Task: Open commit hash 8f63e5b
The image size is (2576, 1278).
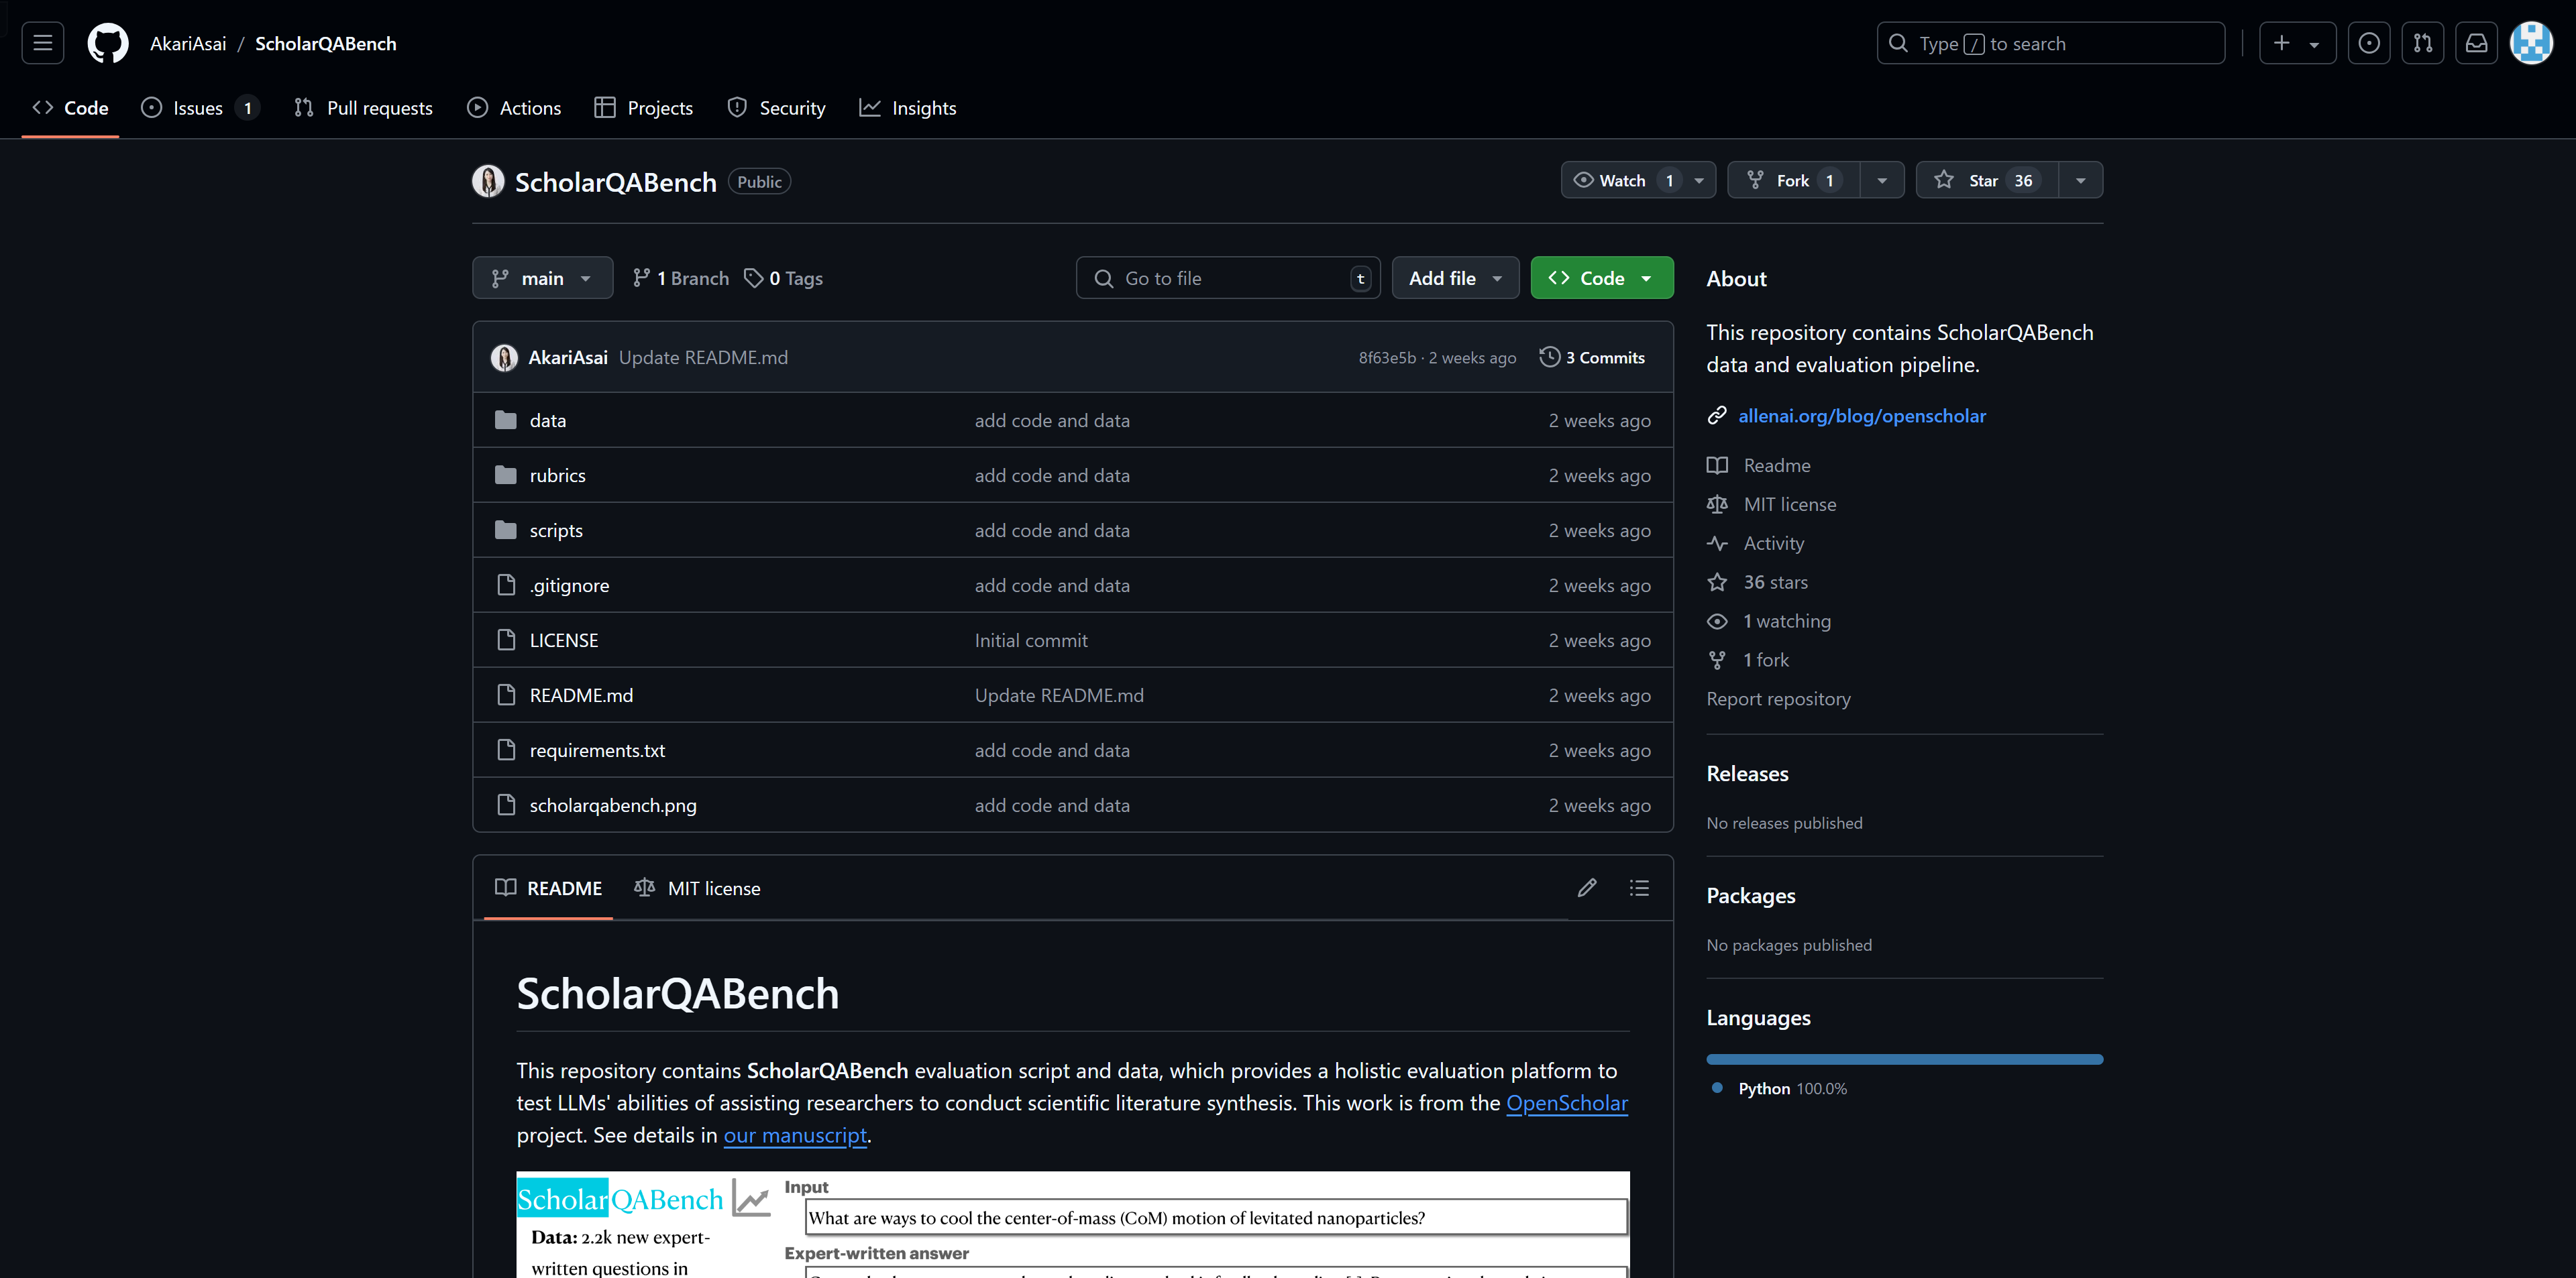Action: (x=1387, y=358)
